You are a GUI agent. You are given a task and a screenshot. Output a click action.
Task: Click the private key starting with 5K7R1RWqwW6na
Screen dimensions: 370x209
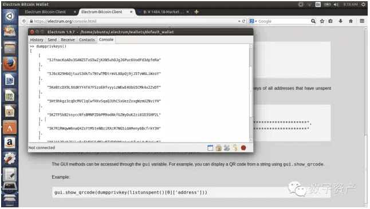[x=104, y=128]
